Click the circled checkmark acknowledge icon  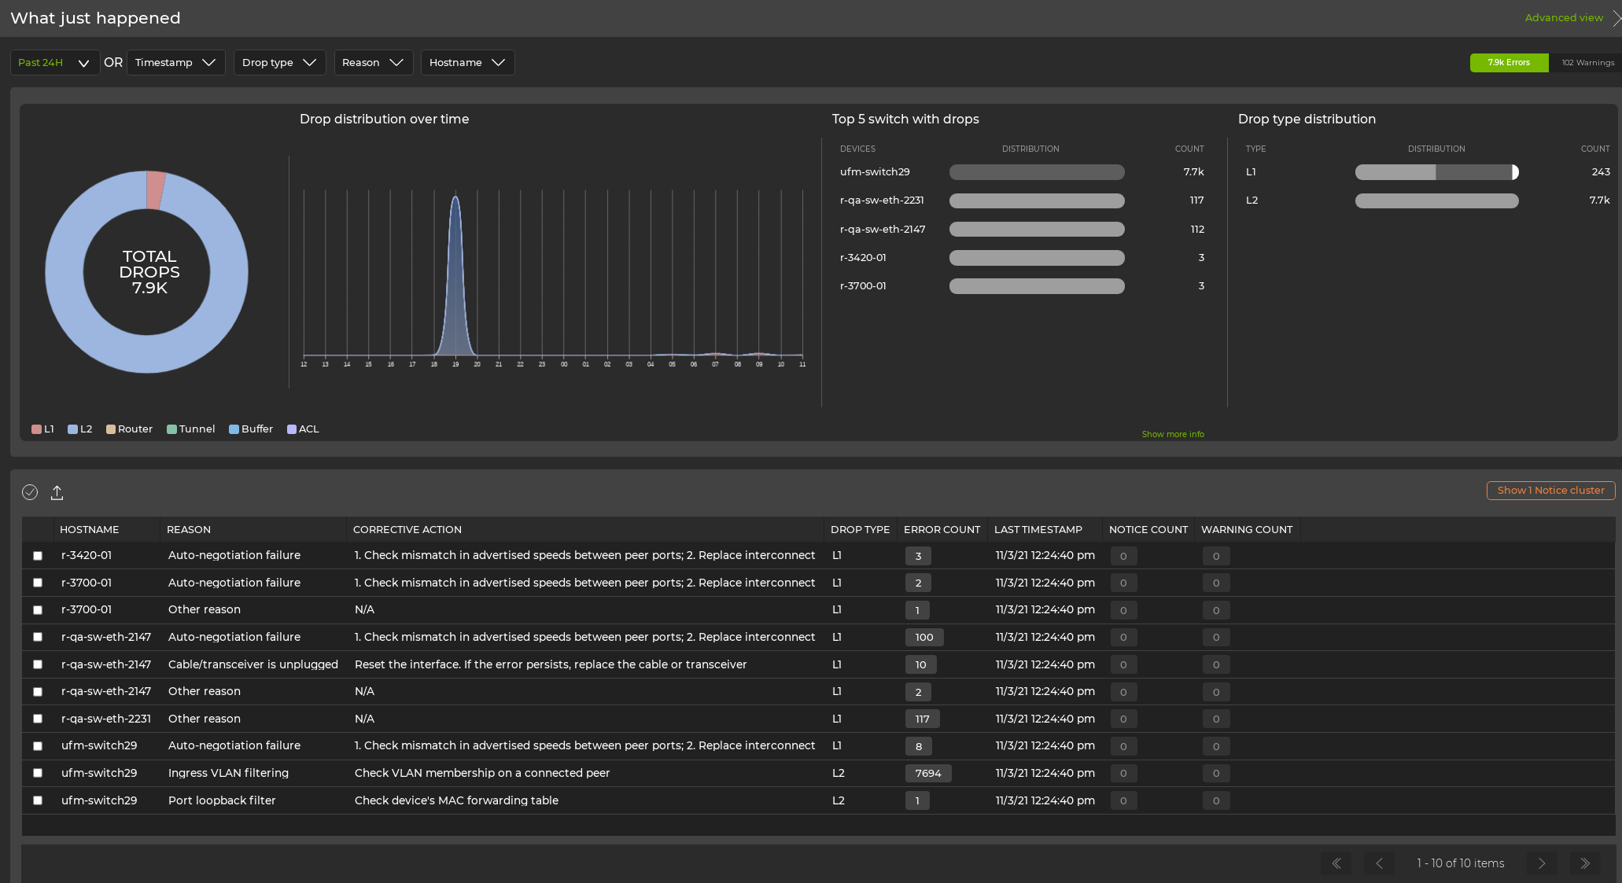click(x=30, y=492)
